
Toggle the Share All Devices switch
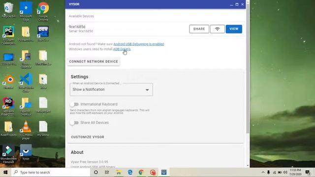pos(74,123)
